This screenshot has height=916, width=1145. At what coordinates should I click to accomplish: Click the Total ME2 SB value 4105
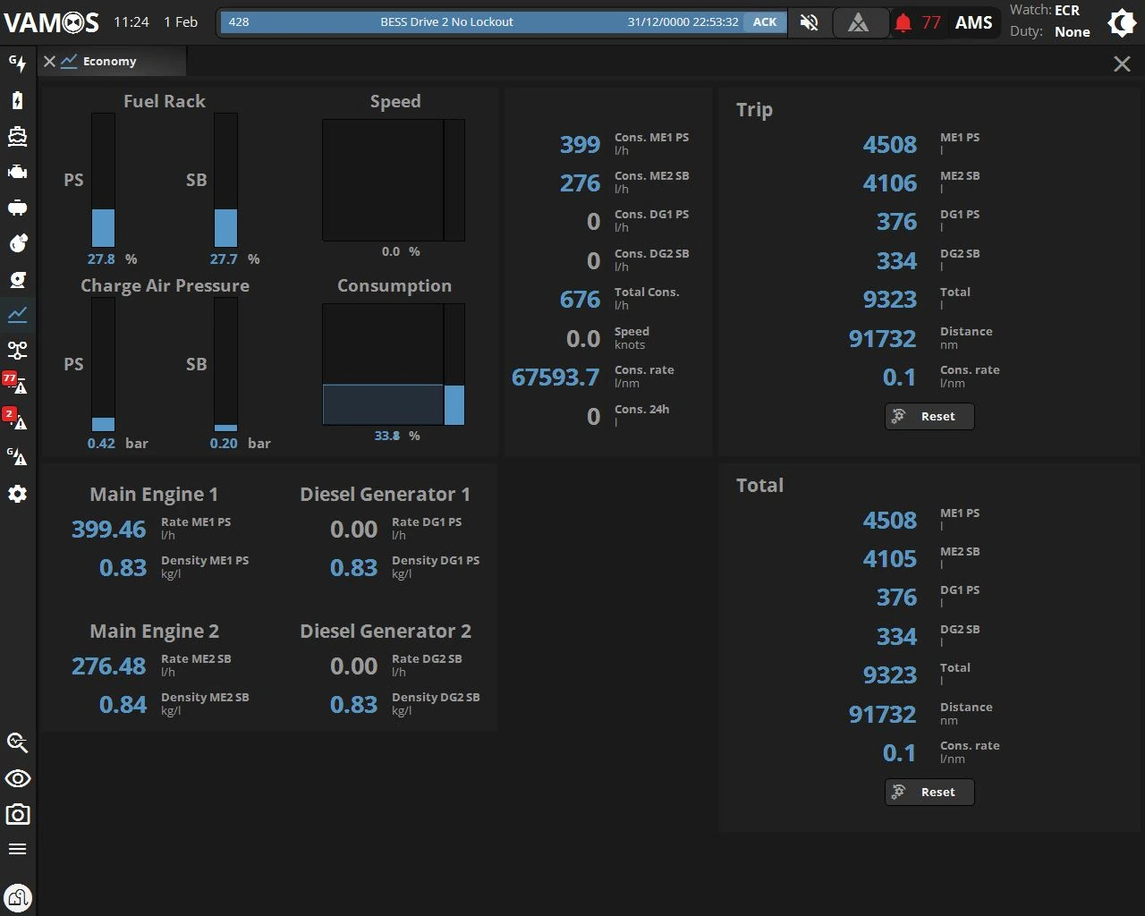pyautogui.click(x=890, y=558)
